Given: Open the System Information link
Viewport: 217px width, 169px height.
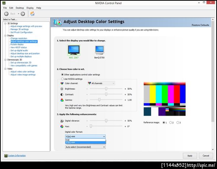Looking at the screenshot, I should pos(17,156).
